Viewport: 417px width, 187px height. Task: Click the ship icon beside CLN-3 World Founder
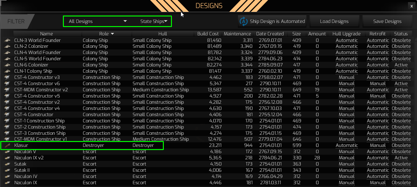click(x=7, y=40)
